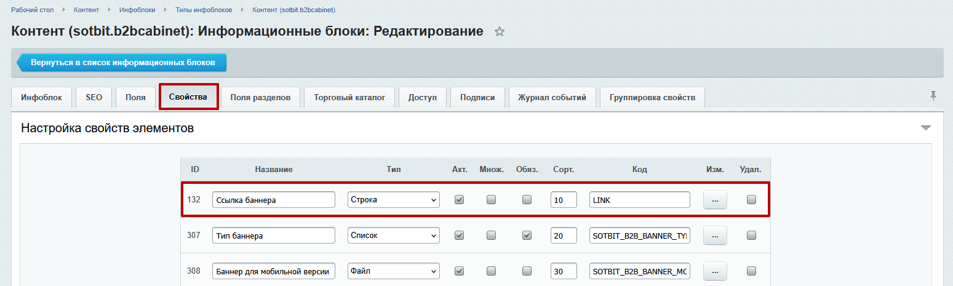Image resolution: width=953 pixels, height=286 pixels.
Task: Edit sort field with value 30
Action: pyautogui.click(x=564, y=271)
